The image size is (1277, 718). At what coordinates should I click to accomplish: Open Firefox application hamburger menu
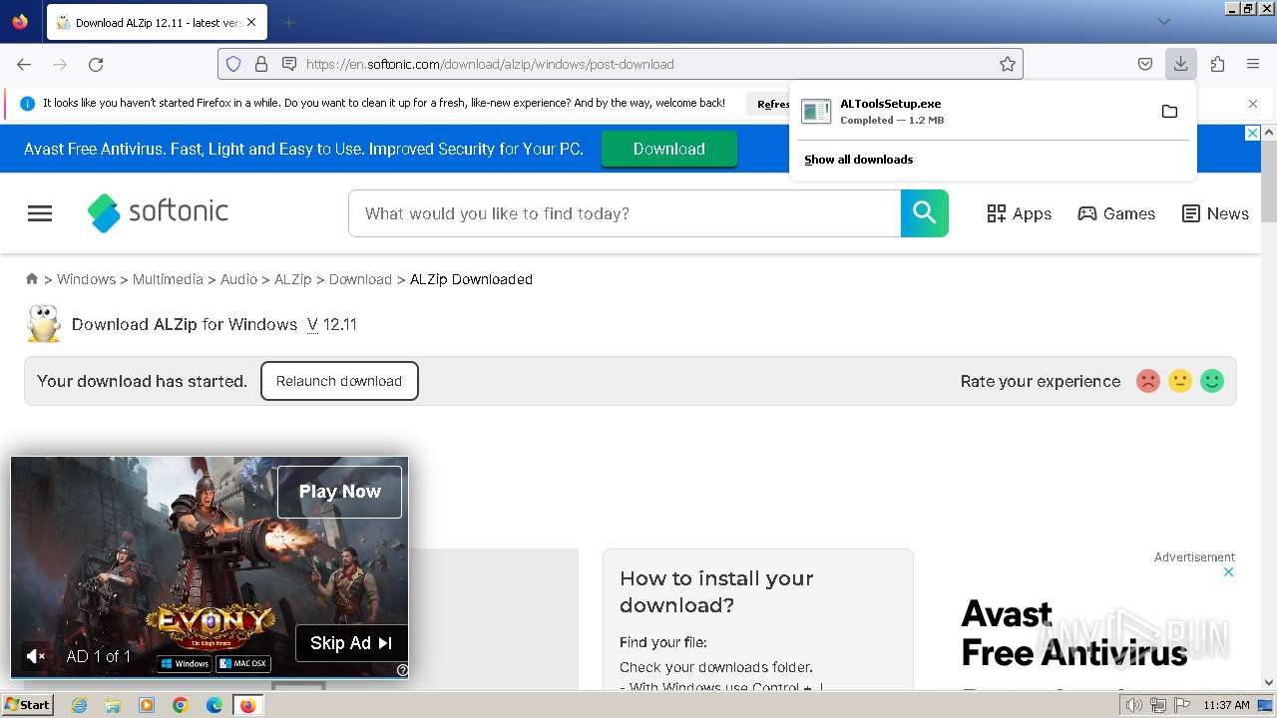click(x=1253, y=64)
